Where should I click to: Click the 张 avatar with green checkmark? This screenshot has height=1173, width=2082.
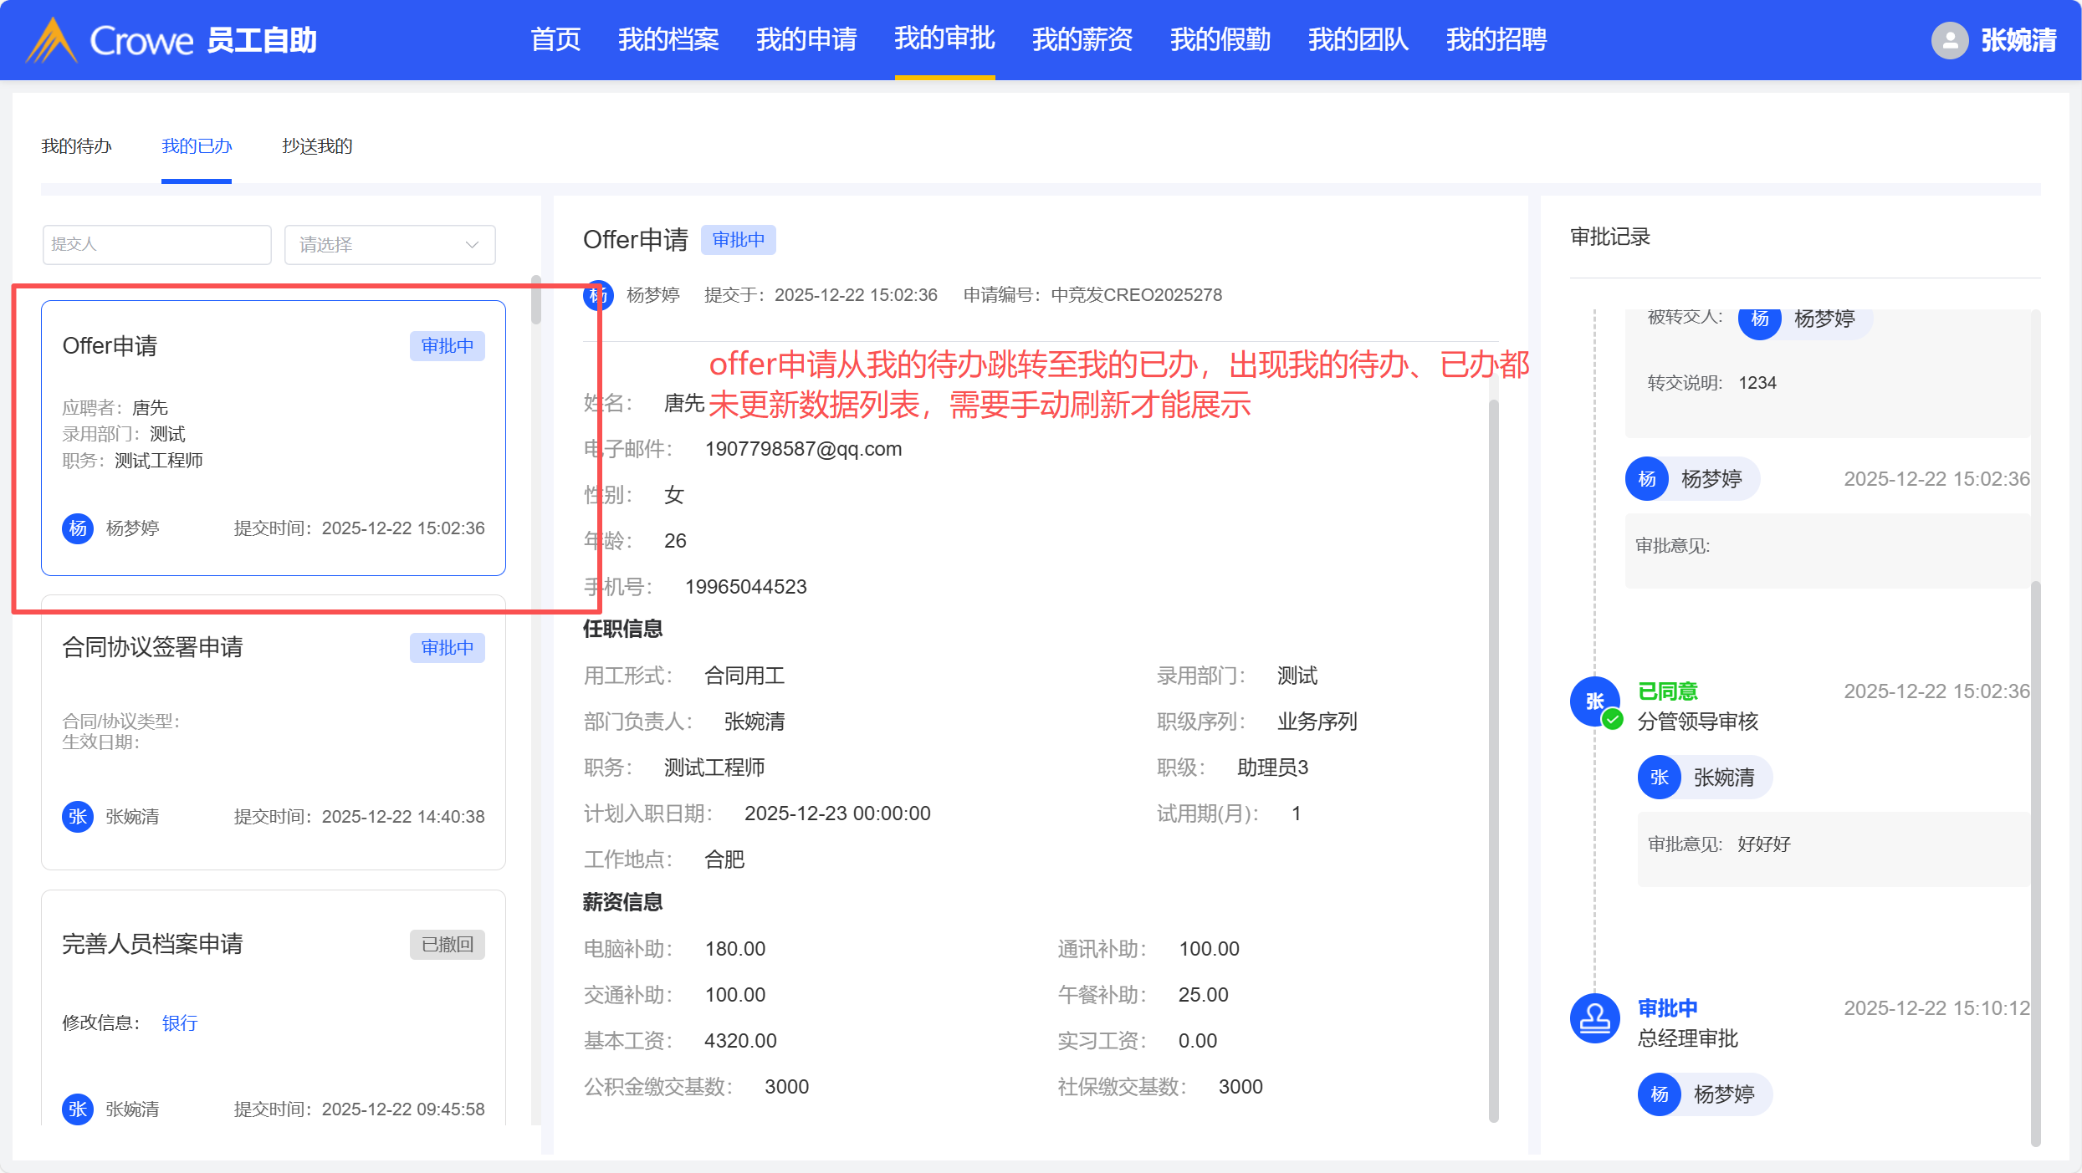point(1594,701)
